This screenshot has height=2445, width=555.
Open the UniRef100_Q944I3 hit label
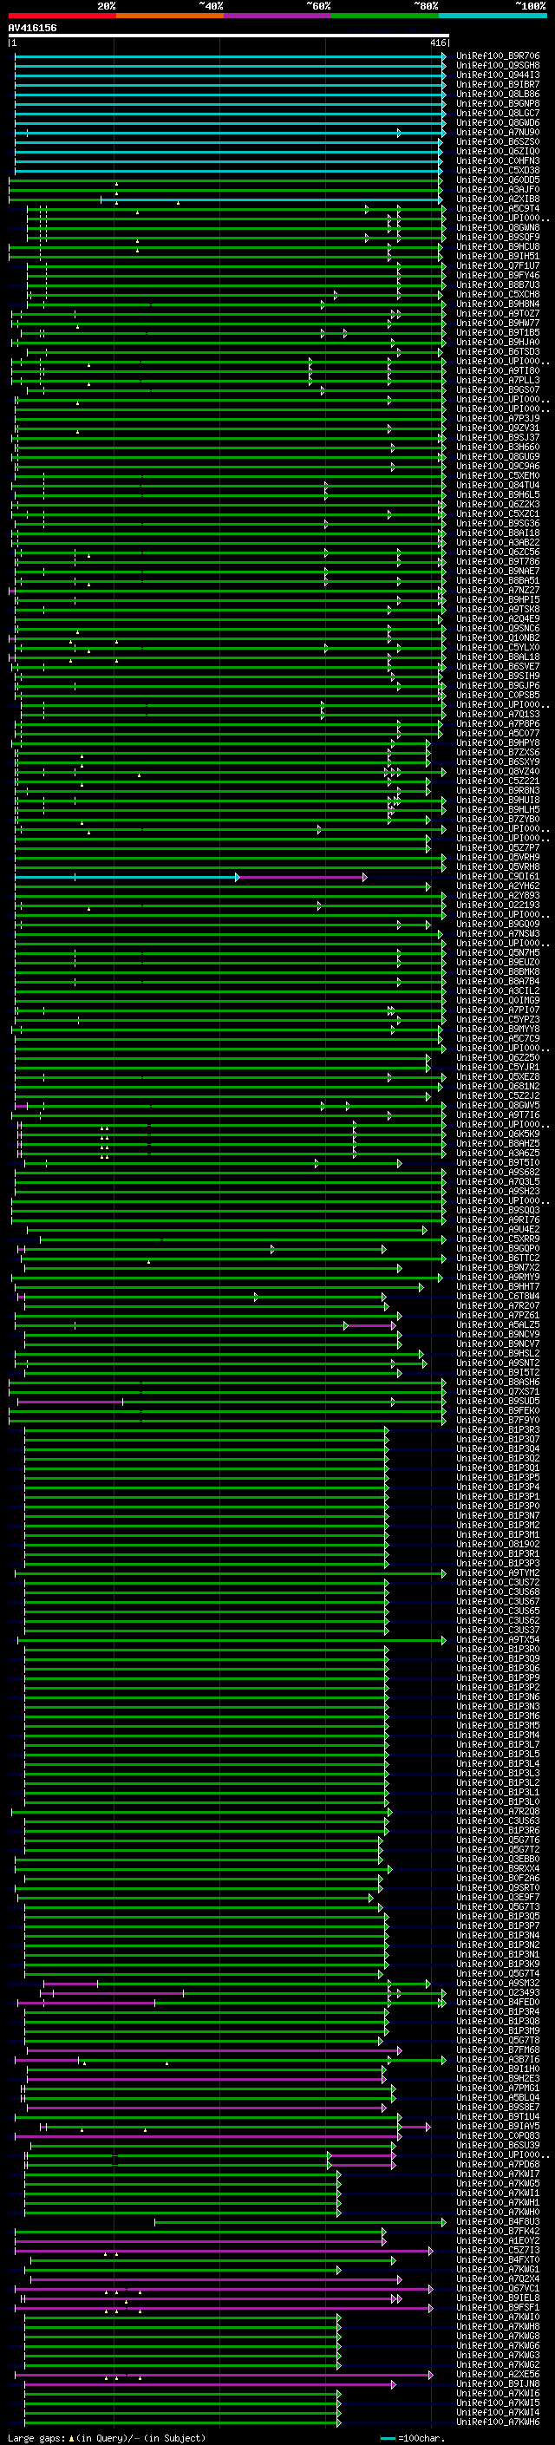pos(497,75)
